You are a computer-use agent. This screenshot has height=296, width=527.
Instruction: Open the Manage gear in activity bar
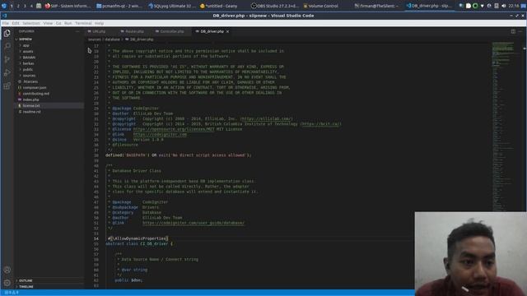(x=7, y=283)
